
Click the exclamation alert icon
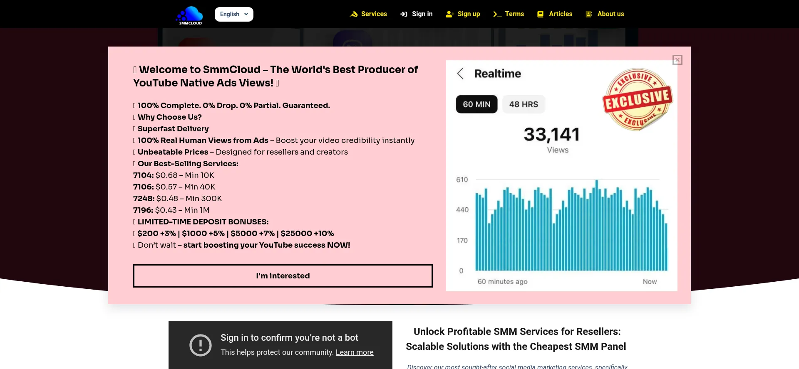coord(201,345)
